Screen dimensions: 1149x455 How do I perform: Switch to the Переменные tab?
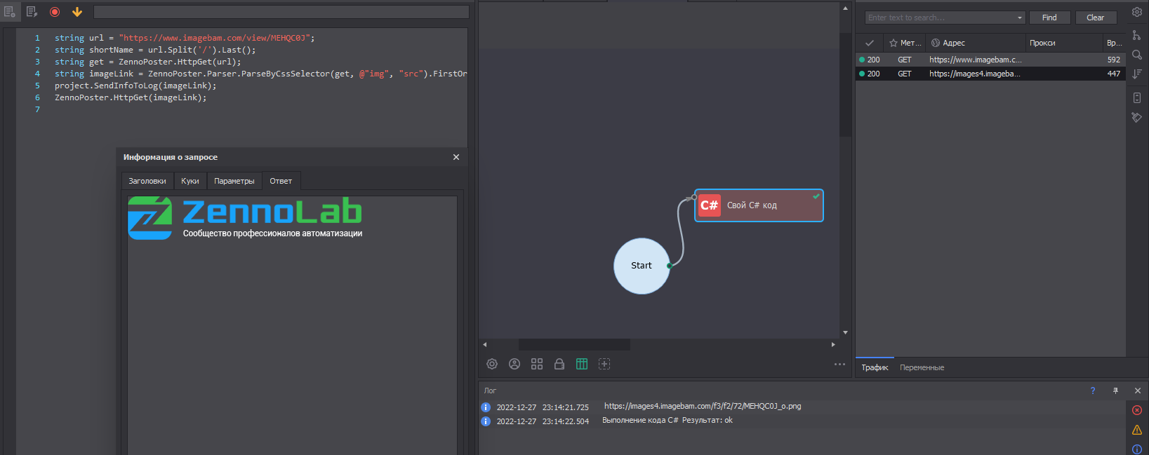pyautogui.click(x=922, y=367)
